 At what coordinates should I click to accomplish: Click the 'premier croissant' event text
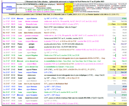click(x=31, y=36)
